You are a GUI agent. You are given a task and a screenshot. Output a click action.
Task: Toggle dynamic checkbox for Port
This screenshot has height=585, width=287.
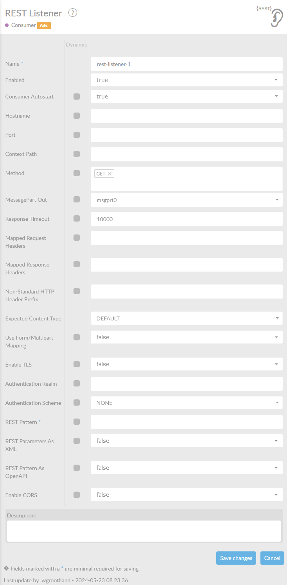click(x=77, y=135)
